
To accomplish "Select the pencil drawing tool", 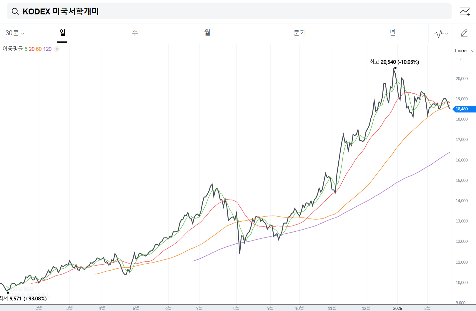I will (464, 33).
